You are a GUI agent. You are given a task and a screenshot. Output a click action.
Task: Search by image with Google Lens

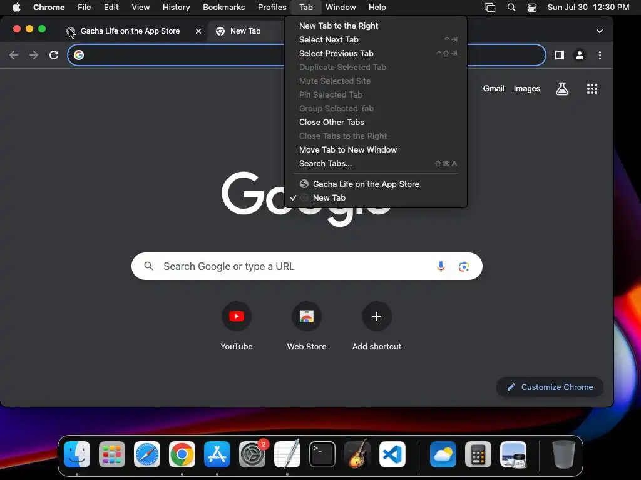click(464, 266)
